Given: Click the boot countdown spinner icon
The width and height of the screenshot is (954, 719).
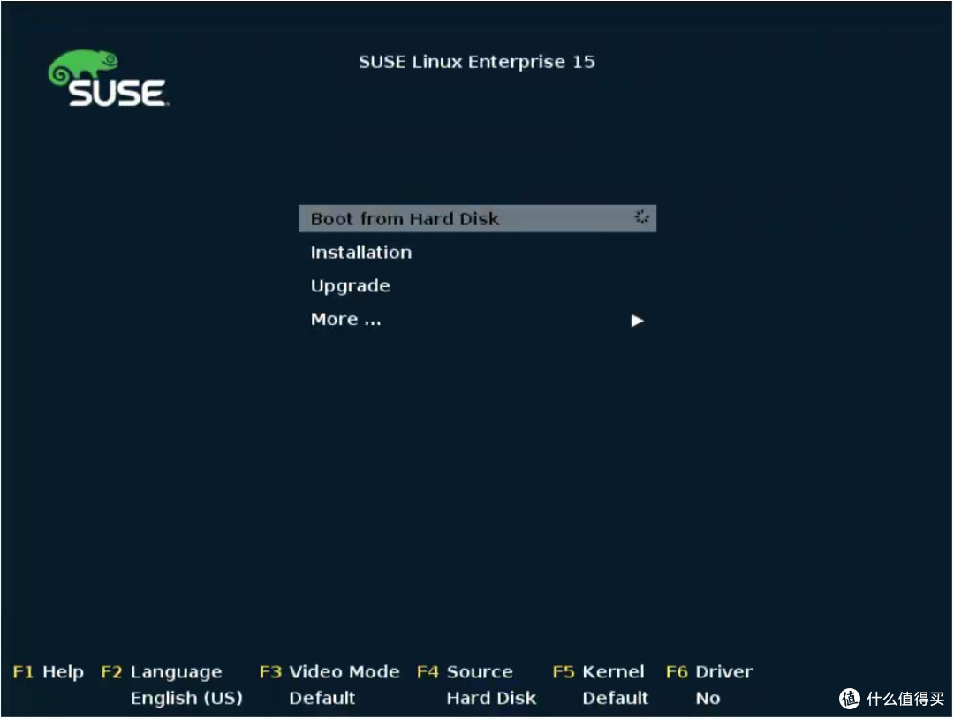Looking at the screenshot, I should point(642,217).
